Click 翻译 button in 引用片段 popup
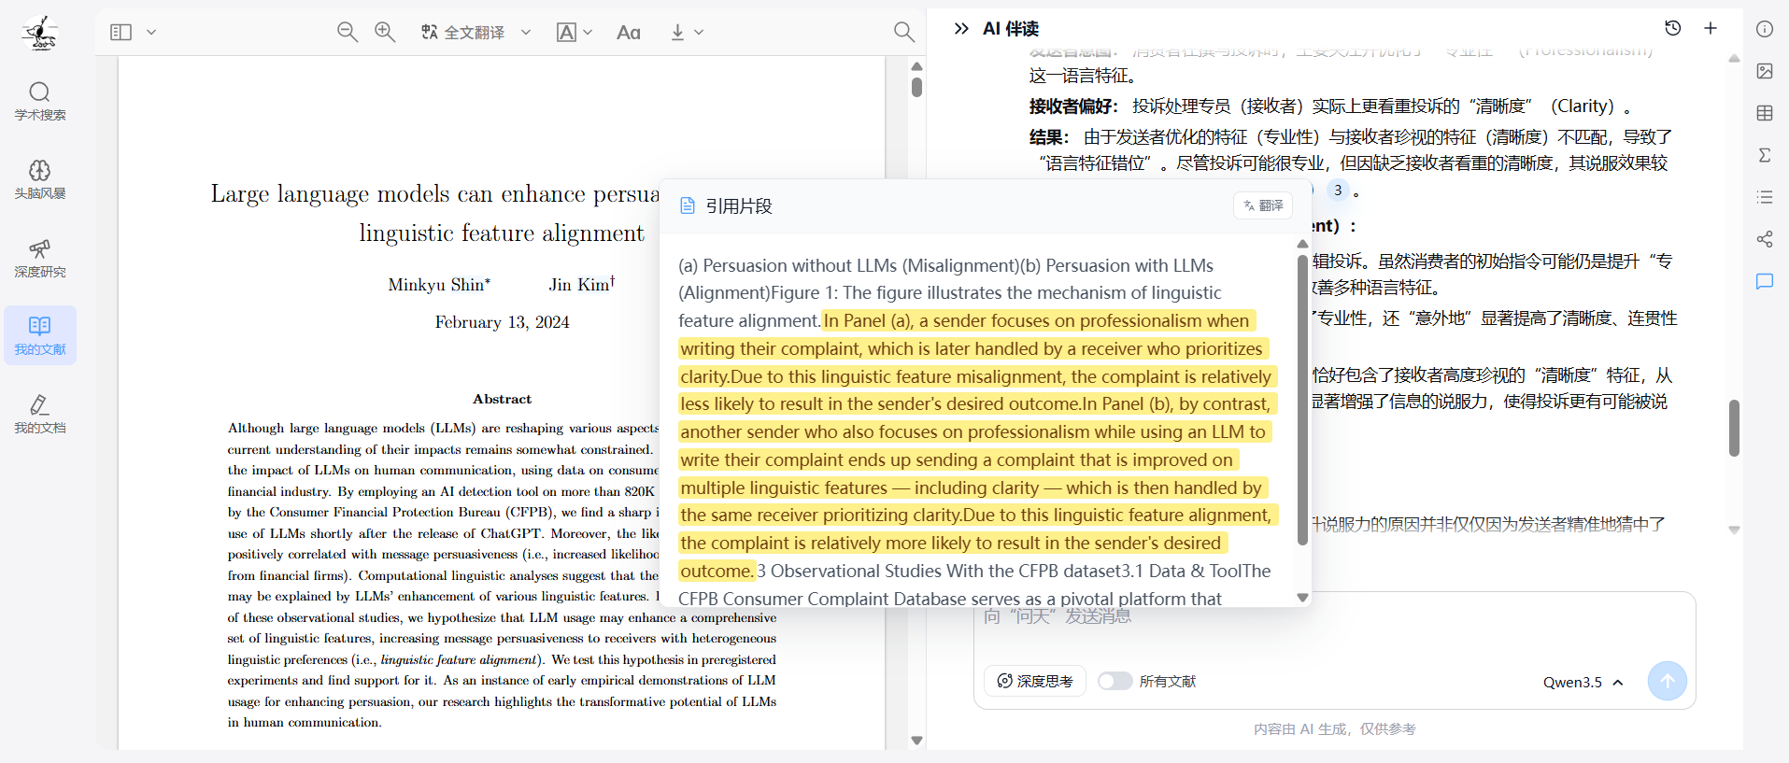Screen dimensions: 1789x763 [1263, 205]
